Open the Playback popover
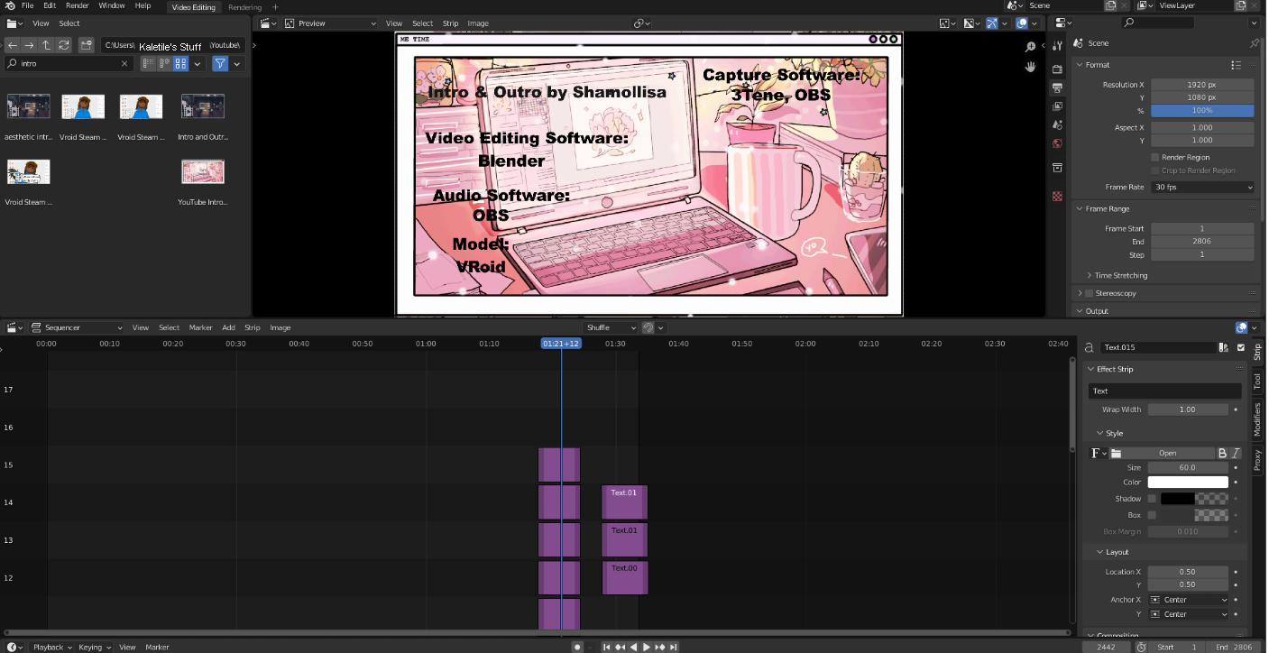The height and width of the screenshot is (653, 1269). click(x=52, y=647)
